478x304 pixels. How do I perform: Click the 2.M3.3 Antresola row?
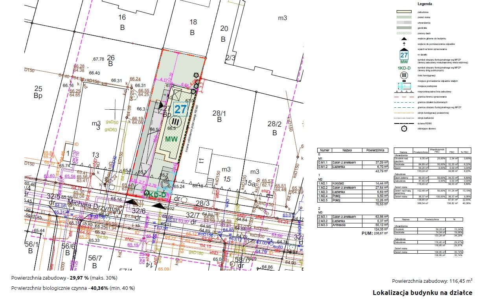tap(353, 225)
